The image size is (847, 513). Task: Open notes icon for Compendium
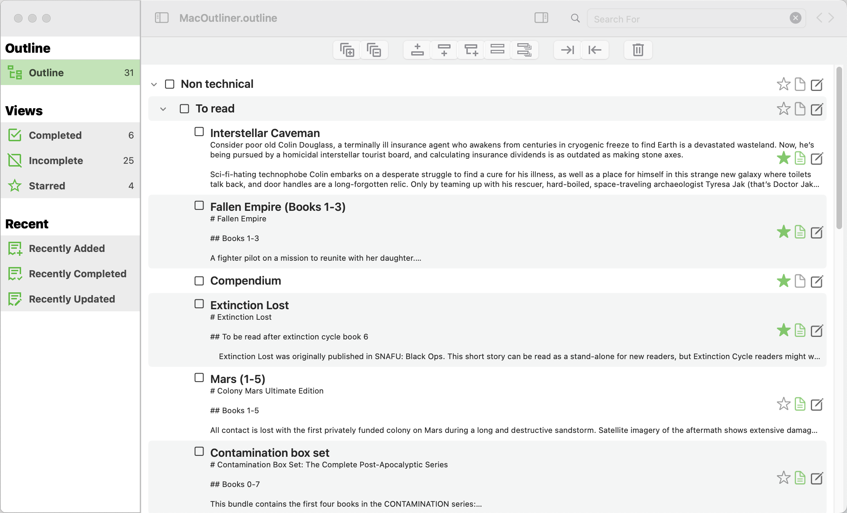tap(800, 281)
